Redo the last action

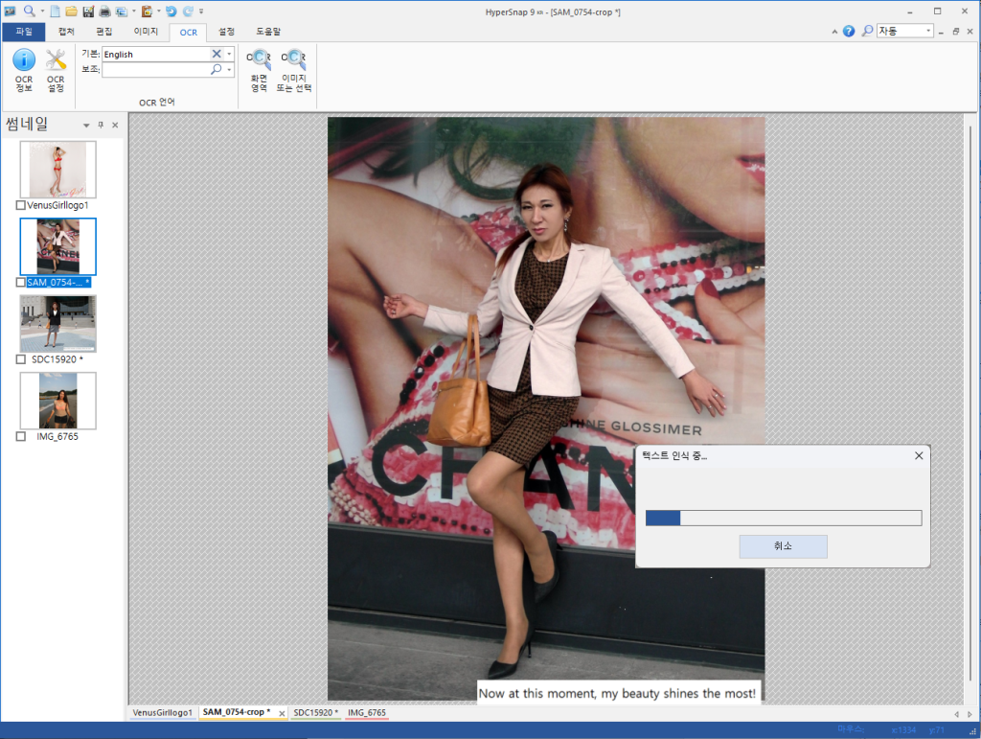(188, 12)
